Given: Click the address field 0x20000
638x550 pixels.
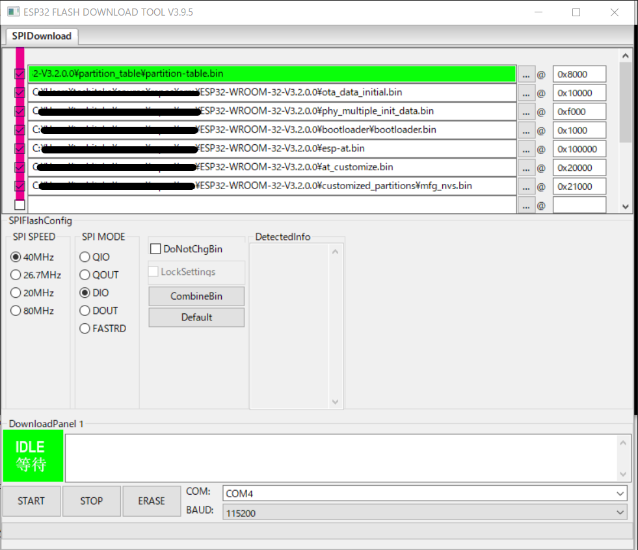Looking at the screenshot, I should [579, 168].
